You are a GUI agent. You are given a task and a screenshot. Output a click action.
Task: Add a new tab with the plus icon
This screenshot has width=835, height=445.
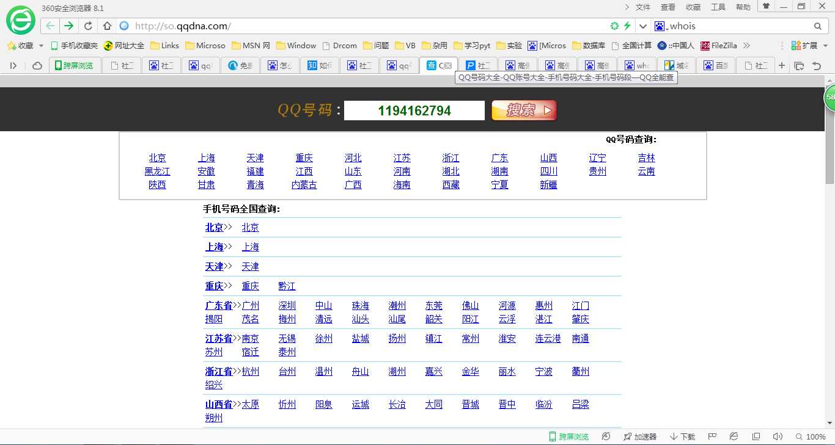[x=782, y=65]
